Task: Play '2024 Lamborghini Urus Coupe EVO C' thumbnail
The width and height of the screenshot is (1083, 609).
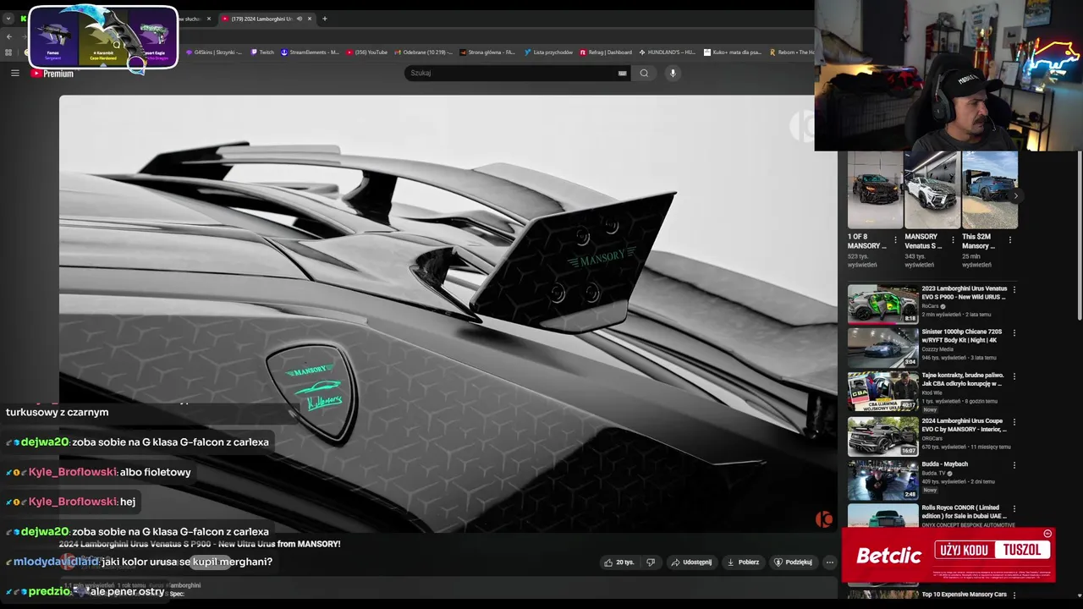Action: point(882,436)
